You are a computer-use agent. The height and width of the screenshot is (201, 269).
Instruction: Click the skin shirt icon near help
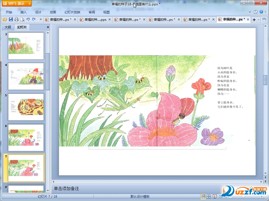255,12
